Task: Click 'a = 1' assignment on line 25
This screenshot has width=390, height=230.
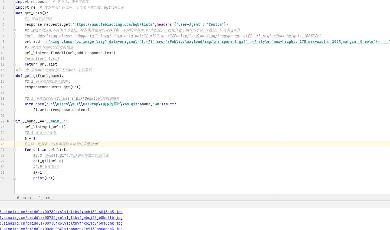Action: point(30,138)
